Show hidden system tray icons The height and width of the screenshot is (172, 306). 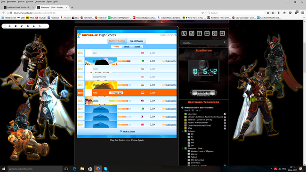point(272,169)
